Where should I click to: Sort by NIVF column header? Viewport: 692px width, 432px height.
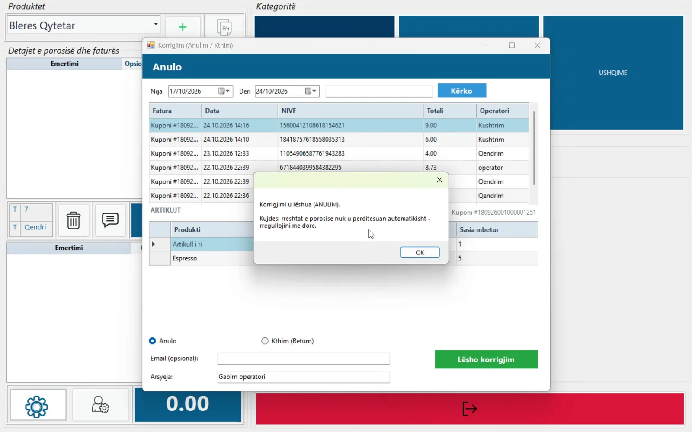[350, 111]
